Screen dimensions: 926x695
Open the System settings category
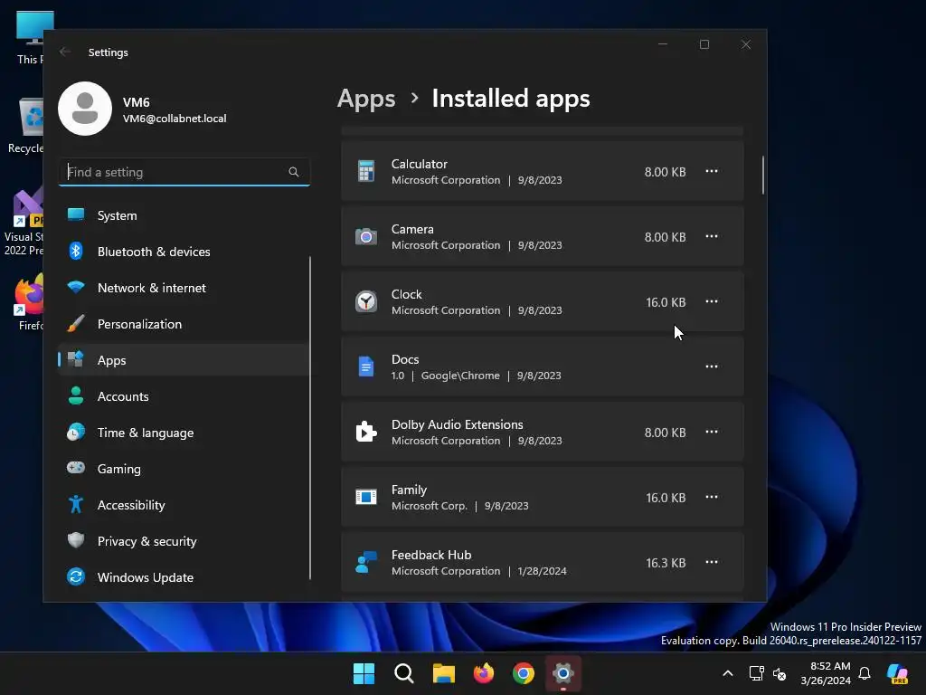[x=184, y=215]
